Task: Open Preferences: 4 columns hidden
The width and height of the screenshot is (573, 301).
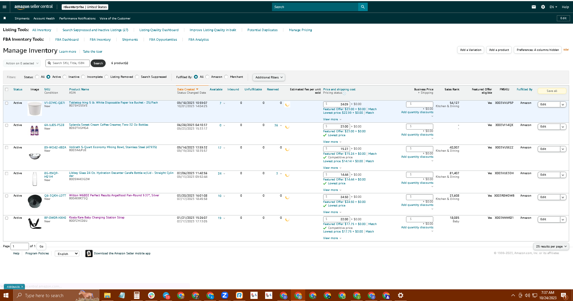Action: click(x=538, y=50)
